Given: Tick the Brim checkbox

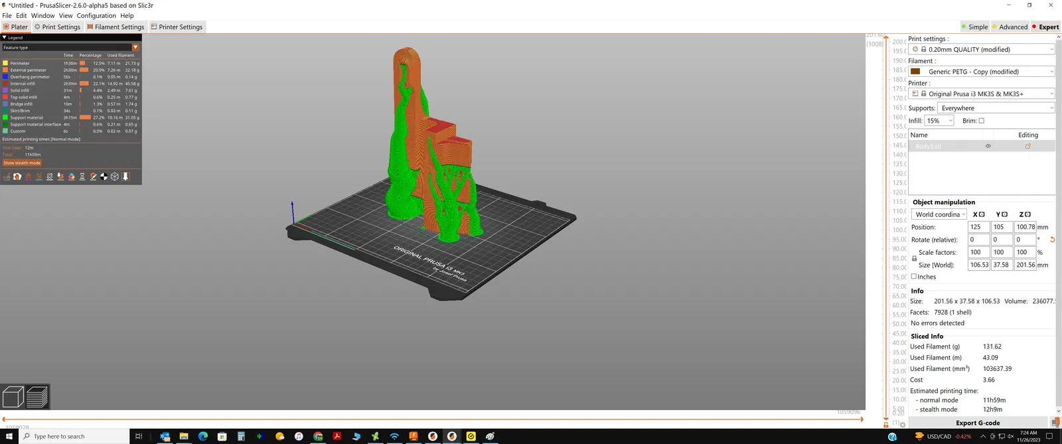Looking at the screenshot, I should [x=982, y=121].
